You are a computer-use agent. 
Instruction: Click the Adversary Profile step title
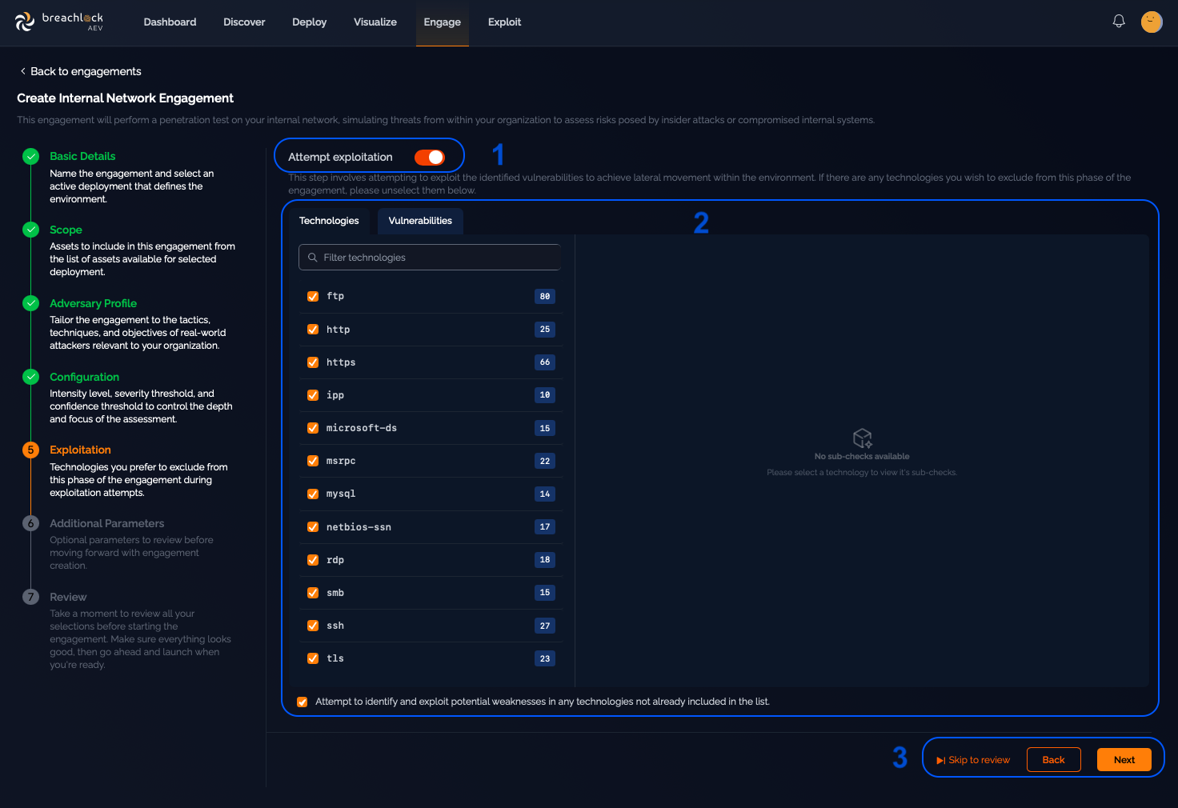coord(93,303)
